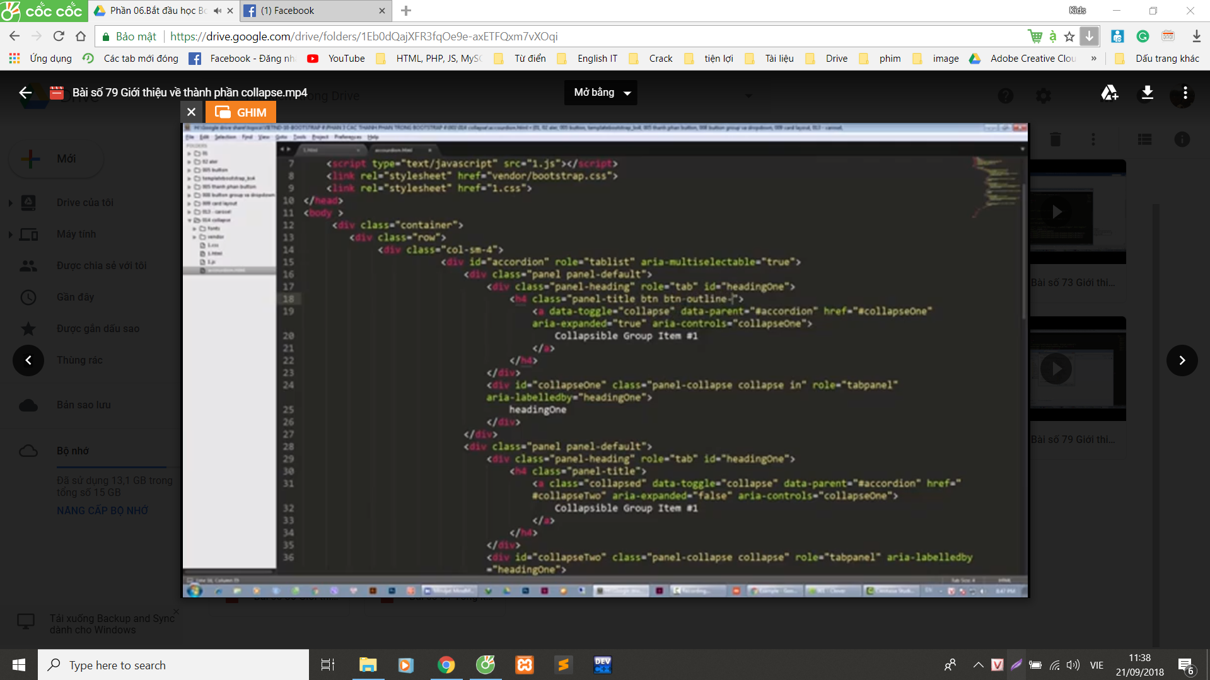Click the Drive info details icon
Viewport: 1210px width, 680px height.
pos(1182,139)
